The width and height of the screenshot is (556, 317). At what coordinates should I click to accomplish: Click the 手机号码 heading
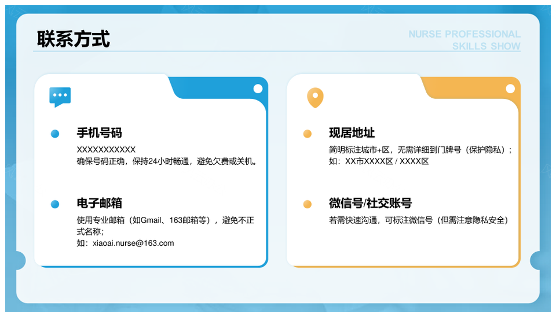pos(99,133)
